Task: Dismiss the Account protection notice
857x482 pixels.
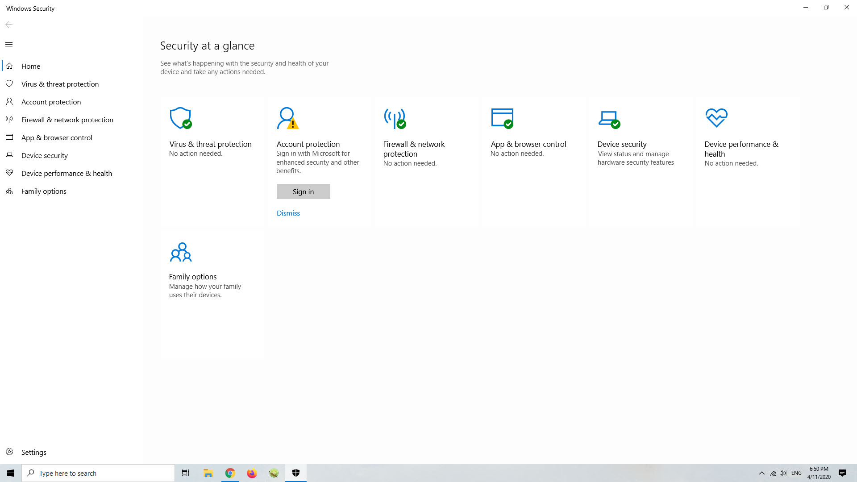Action: (x=288, y=213)
